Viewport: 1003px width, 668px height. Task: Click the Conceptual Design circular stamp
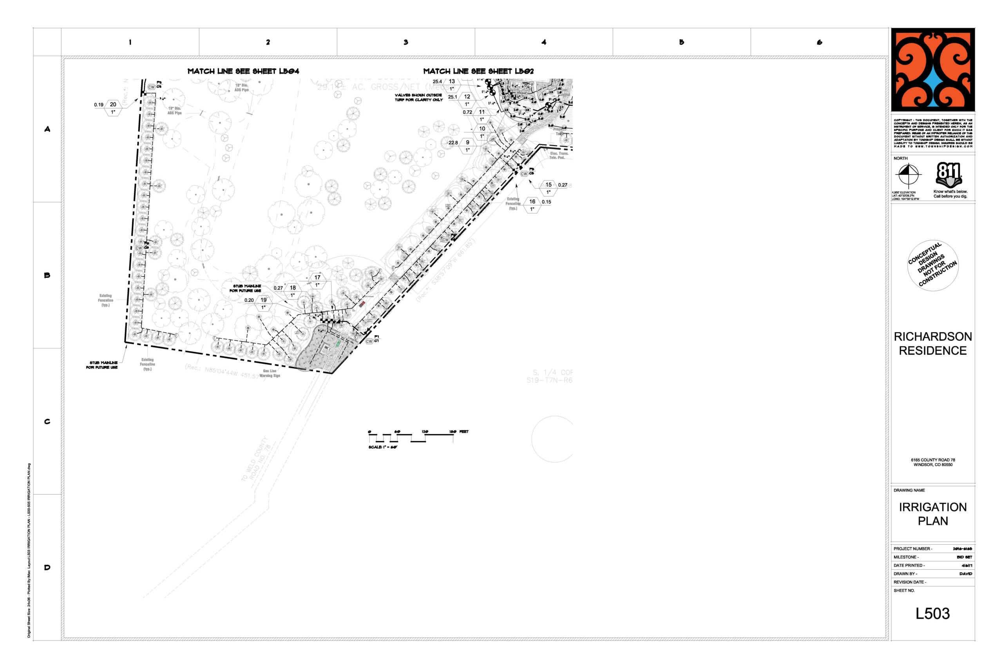932,265
